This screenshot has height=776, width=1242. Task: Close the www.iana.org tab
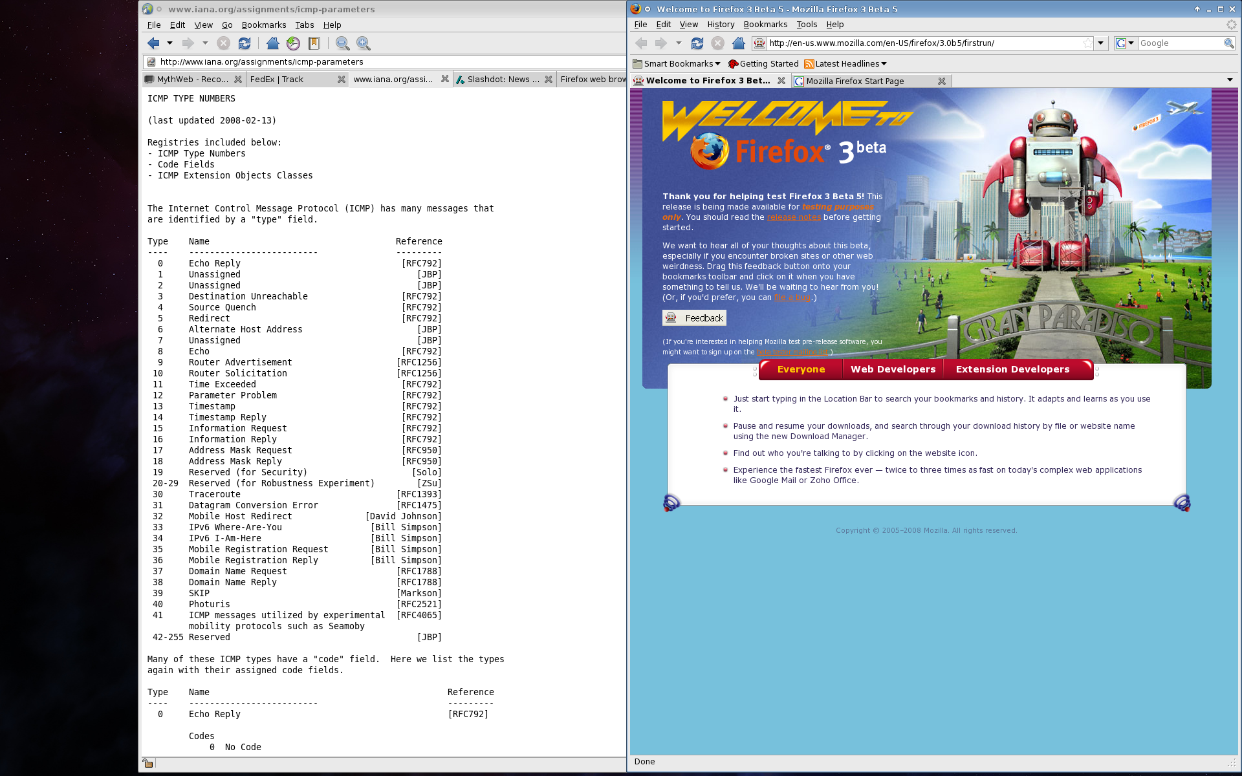click(445, 80)
